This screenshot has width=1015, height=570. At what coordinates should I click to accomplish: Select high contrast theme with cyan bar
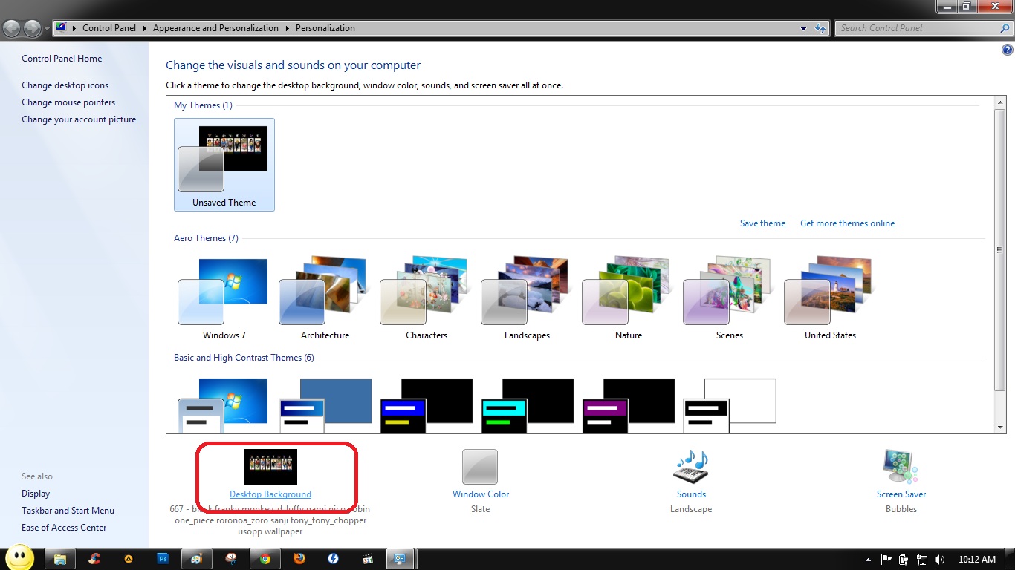coord(527,405)
